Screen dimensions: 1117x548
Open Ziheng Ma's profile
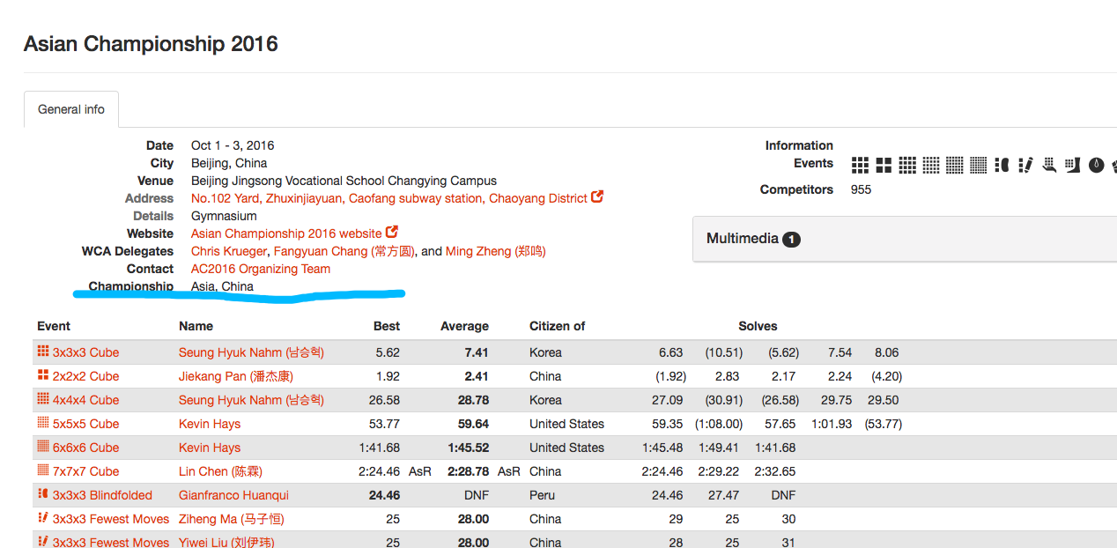tap(232, 519)
